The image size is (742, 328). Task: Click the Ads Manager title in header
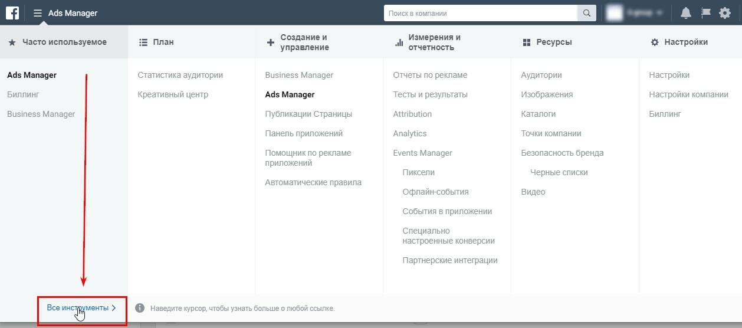pos(73,13)
